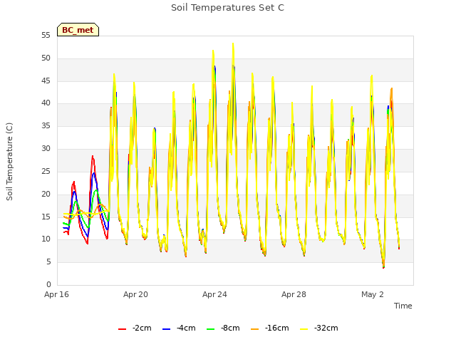Click the Time axis label
Image resolution: width=456 pixels, height=342 pixels.
403,306
